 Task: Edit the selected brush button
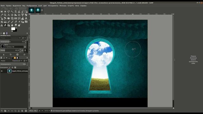click(25, 47)
